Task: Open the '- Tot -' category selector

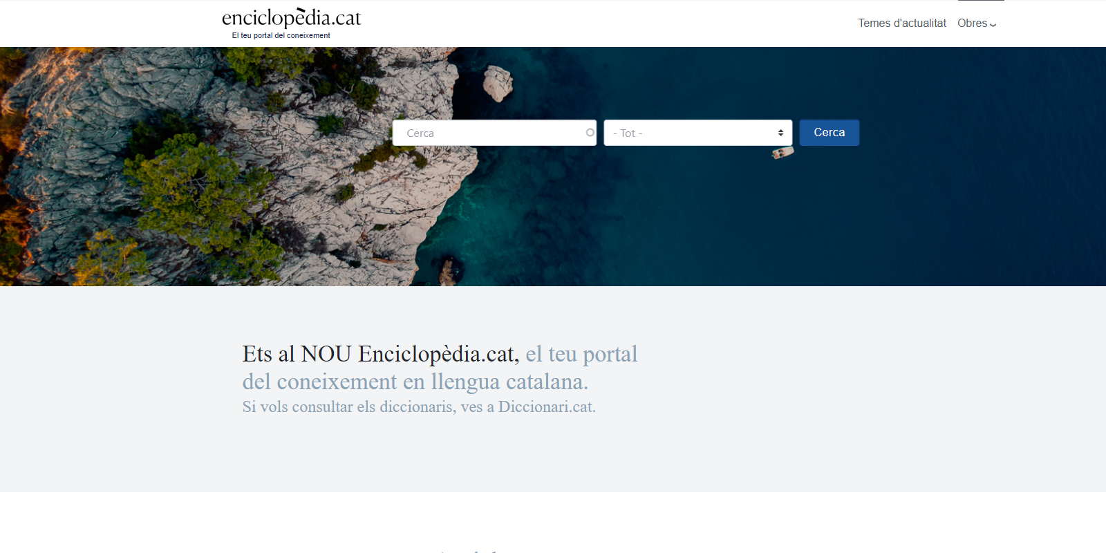Action: (x=698, y=133)
